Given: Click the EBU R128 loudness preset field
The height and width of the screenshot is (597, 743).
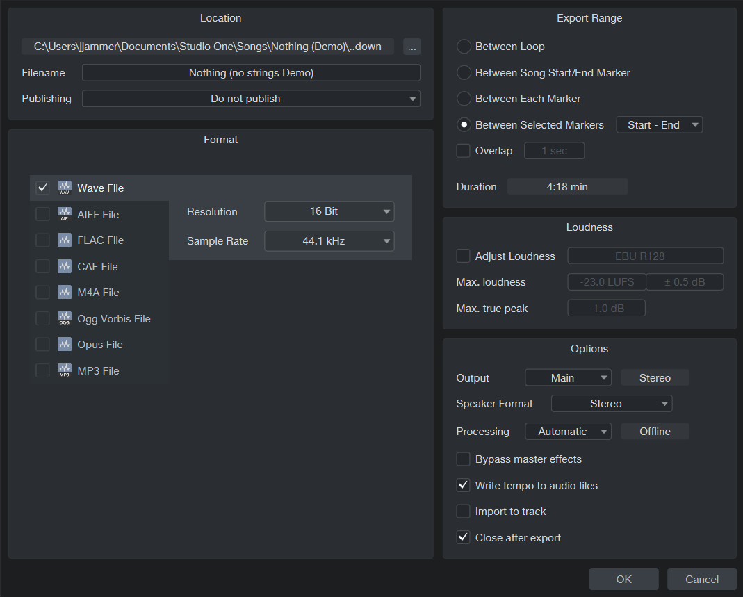Looking at the screenshot, I should (x=646, y=256).
